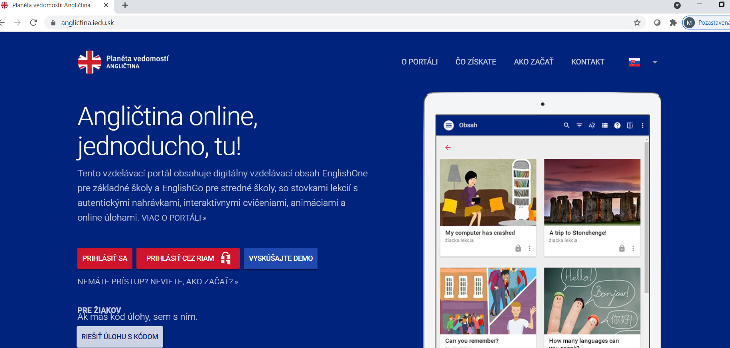Click the forward navigation arrow

coord(17,23)
